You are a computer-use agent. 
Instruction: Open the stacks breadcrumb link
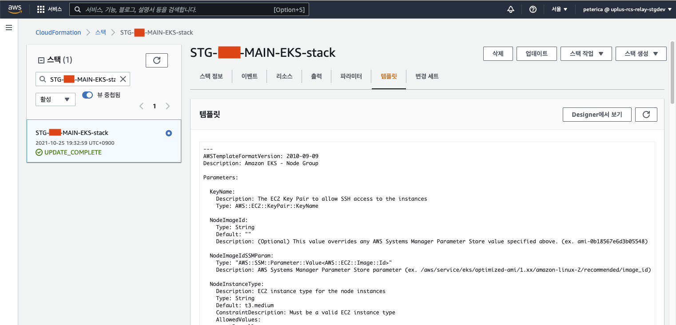[101, 32]
